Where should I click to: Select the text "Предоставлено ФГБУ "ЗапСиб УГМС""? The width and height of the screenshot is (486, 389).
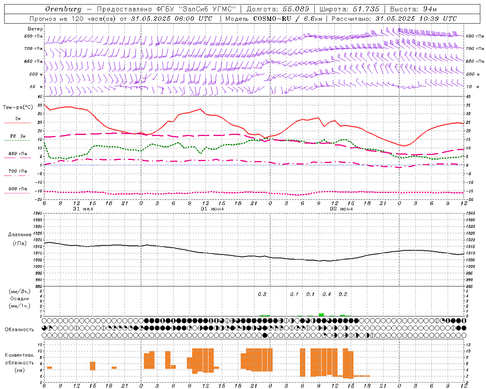pos(167,9)
